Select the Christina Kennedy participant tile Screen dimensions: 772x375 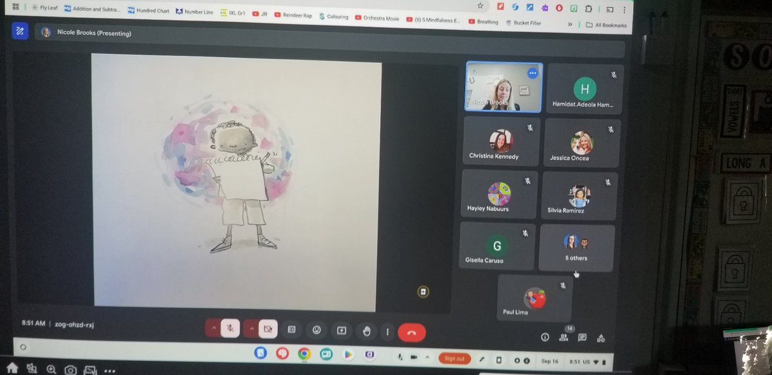tap(501, 141)
